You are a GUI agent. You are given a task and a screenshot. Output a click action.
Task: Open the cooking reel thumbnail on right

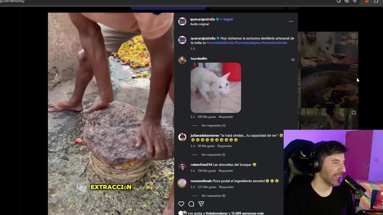pyautogui.click(x=328, y=70)
